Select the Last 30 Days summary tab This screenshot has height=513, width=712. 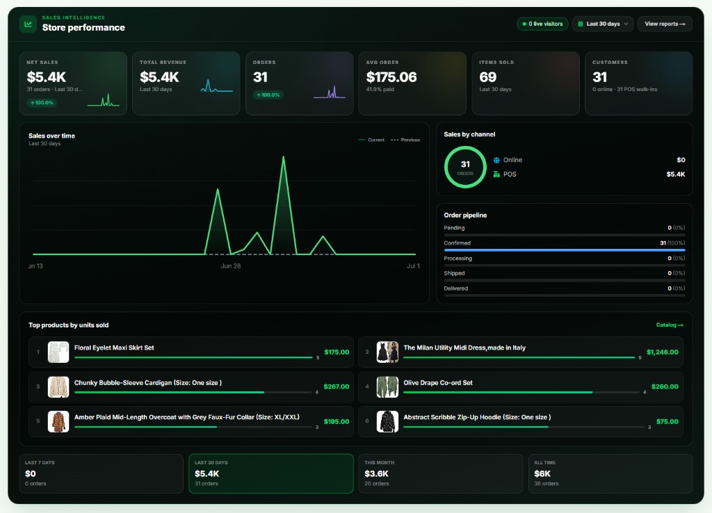[x=271, y=473]
